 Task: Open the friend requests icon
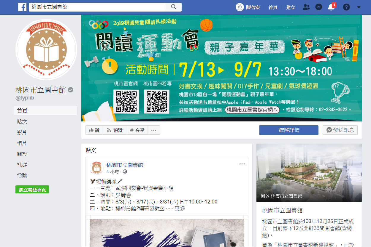[x=306, y=7]
